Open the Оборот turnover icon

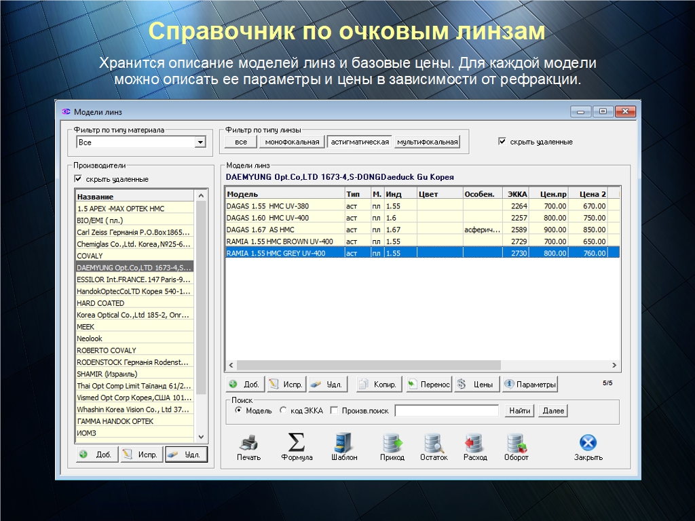click(x=516, y=444)
